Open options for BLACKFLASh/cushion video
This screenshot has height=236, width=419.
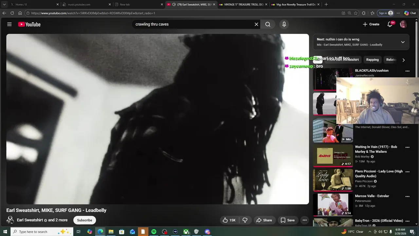(407, 71)
